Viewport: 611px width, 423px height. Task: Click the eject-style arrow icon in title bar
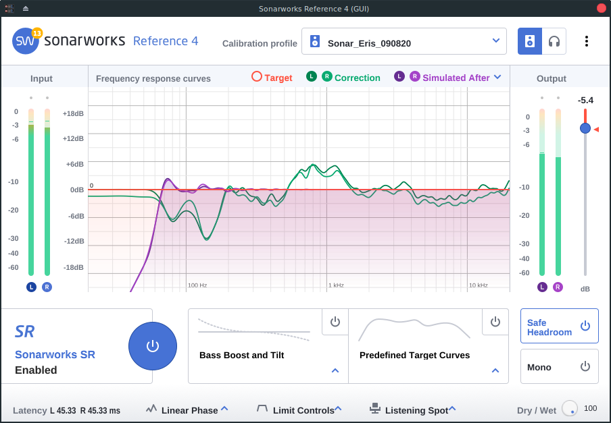pyautogui.click(x=26, y=8)
